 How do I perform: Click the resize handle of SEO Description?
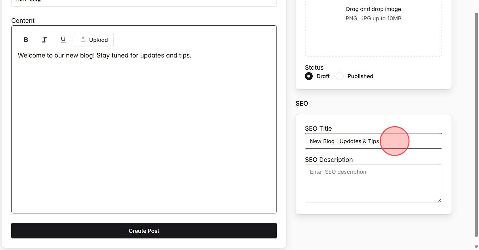(x=440, y=201)
